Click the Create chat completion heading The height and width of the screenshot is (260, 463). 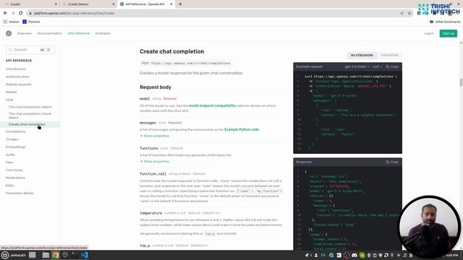(x=172, y=51)
